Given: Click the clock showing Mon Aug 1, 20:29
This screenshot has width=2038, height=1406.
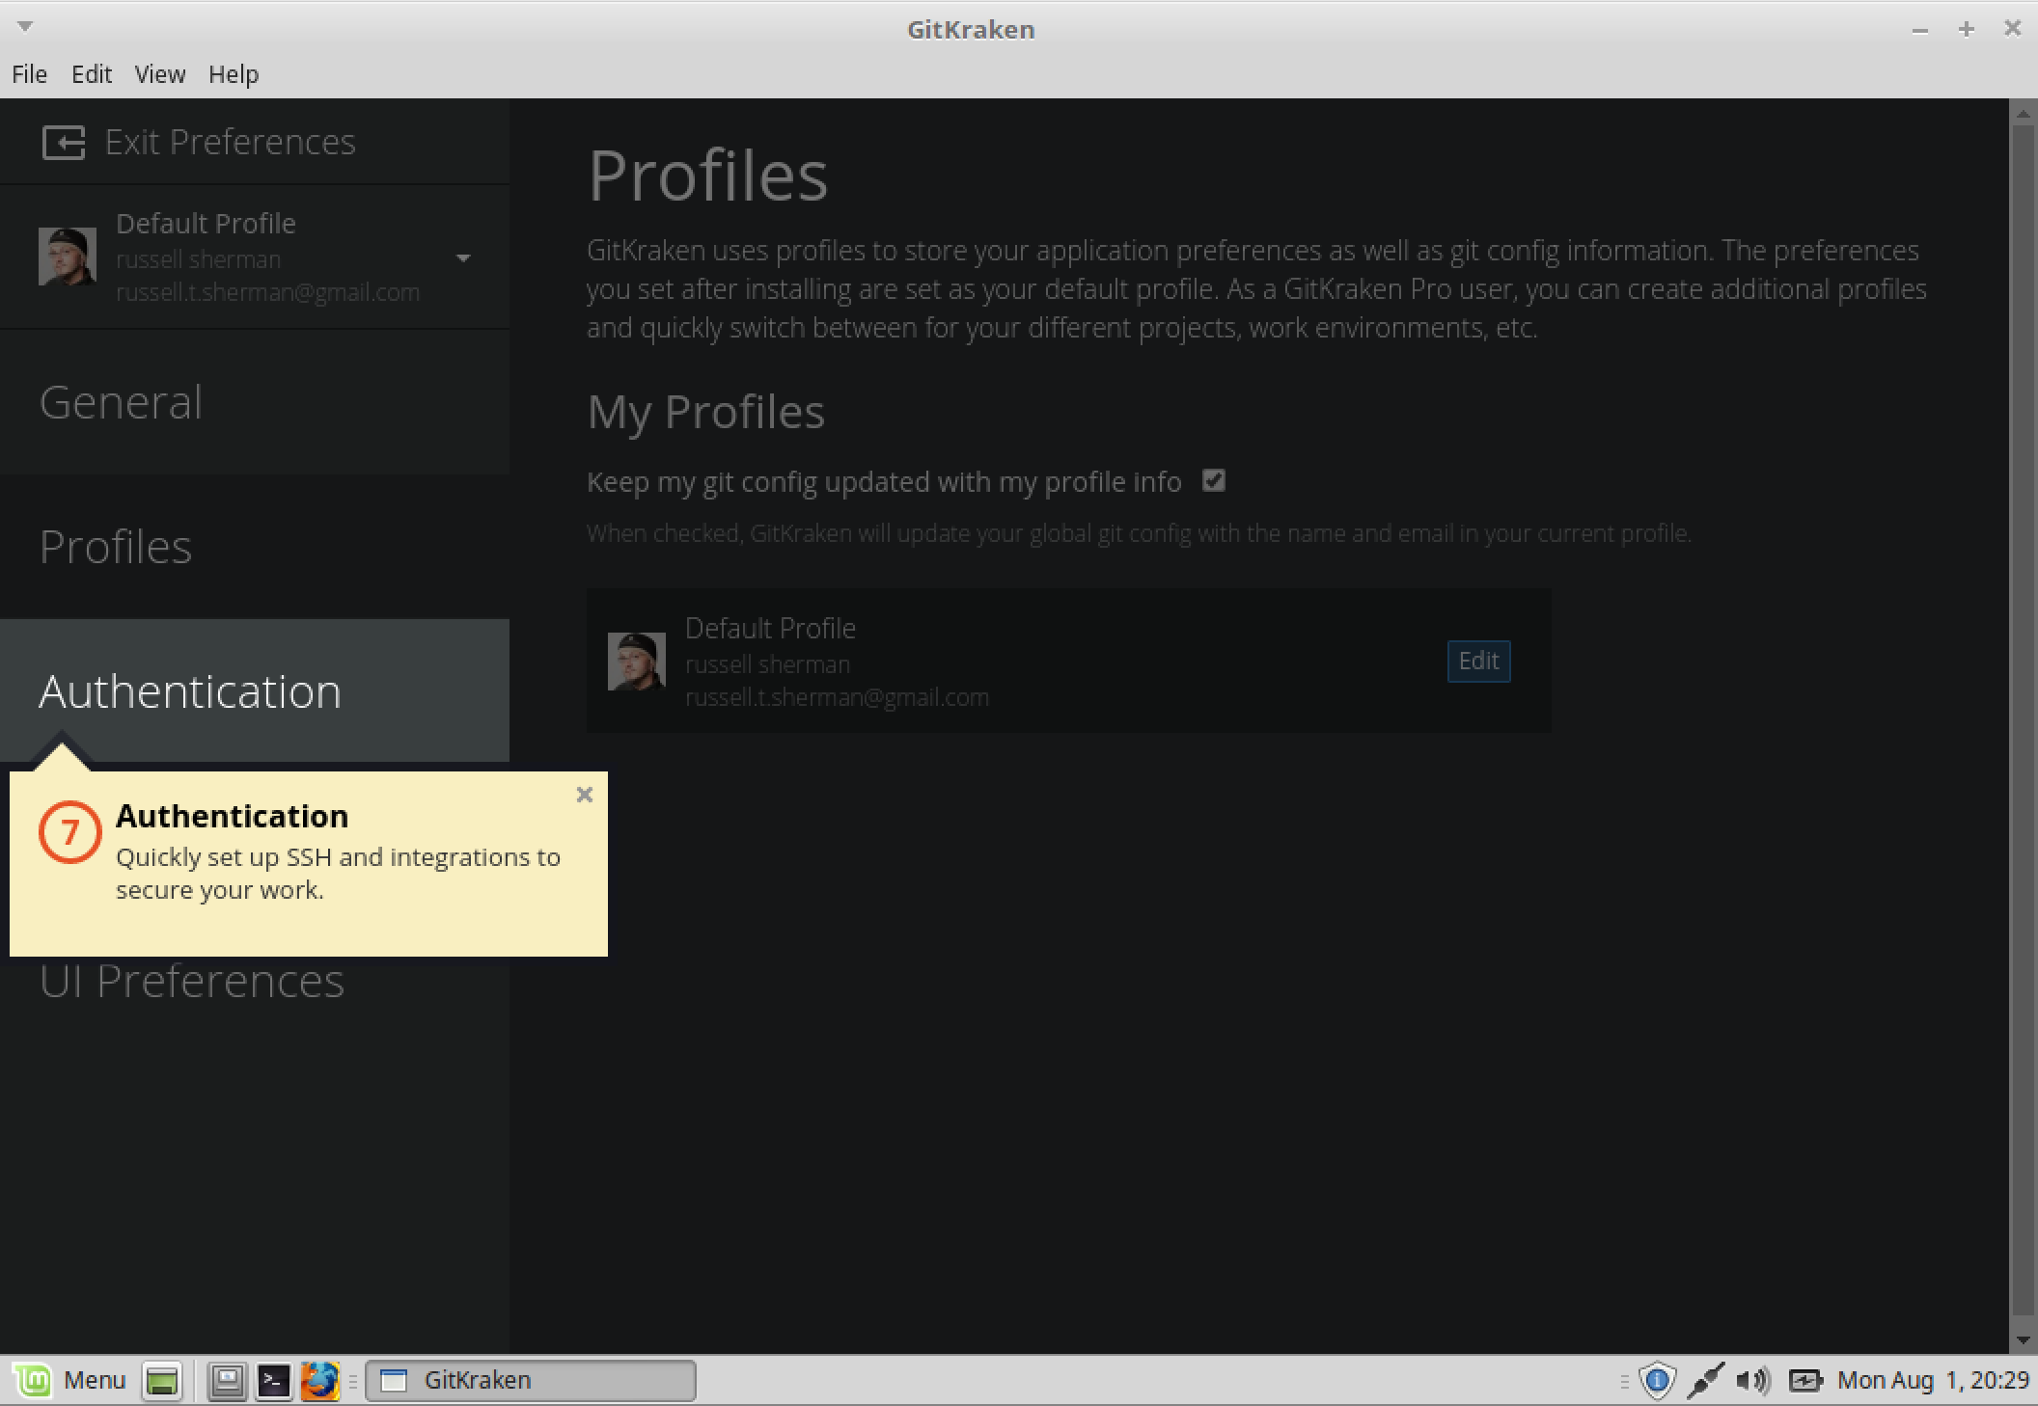Looking at the screenshot, I should click(1933, 1381).
